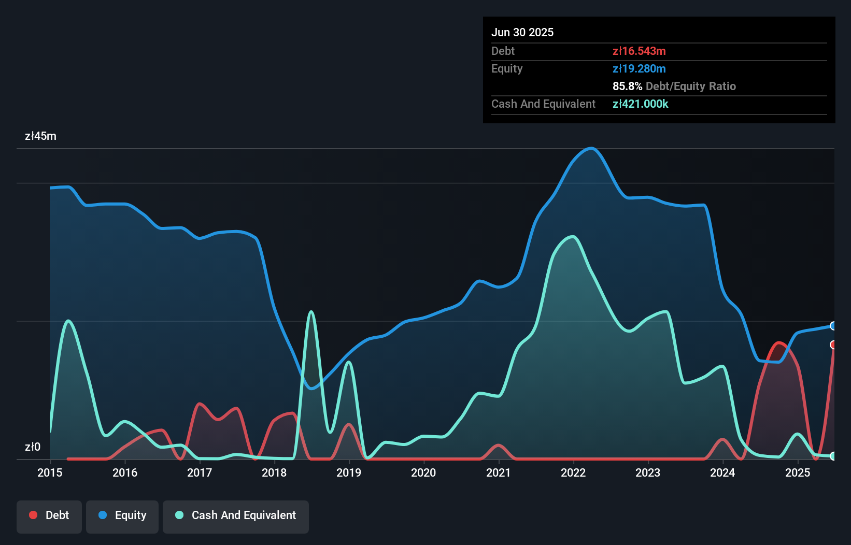
Task: Click the 2025 x-axis label
Action: pos(798,472)
